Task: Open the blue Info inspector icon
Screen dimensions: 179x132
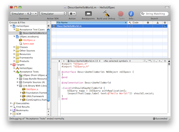Action: [x=131, y=14]
